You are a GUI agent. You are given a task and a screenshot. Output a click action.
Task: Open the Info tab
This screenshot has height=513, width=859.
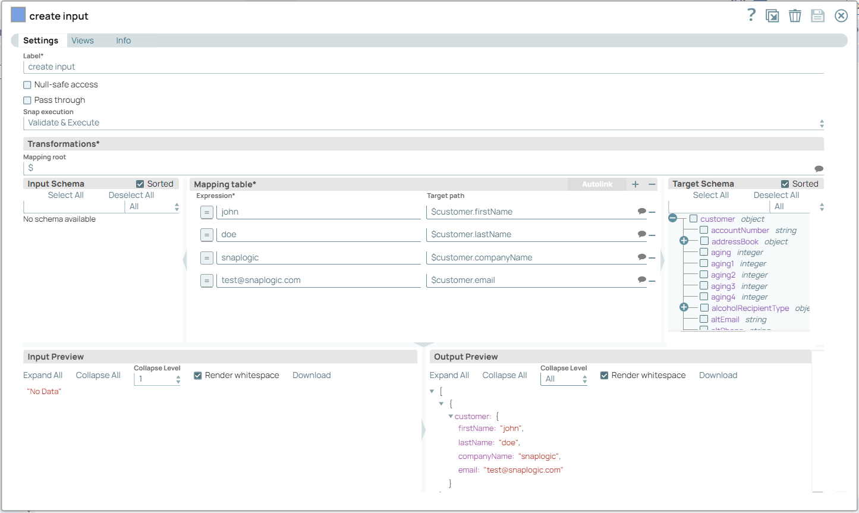click(x=123, y=40)
